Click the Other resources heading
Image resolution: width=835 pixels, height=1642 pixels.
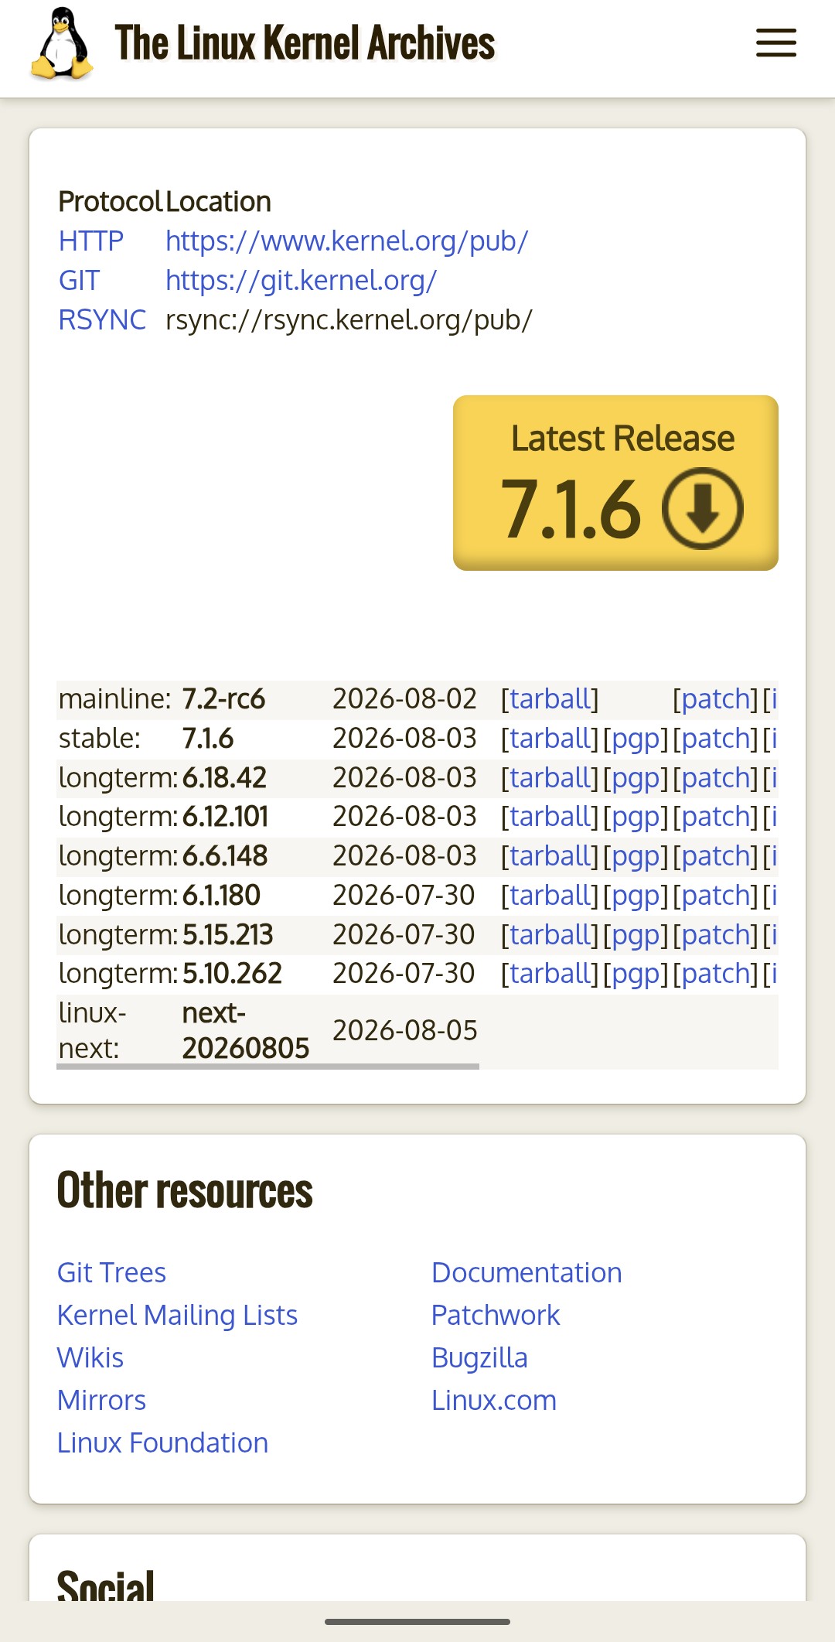pos(185,1190)
